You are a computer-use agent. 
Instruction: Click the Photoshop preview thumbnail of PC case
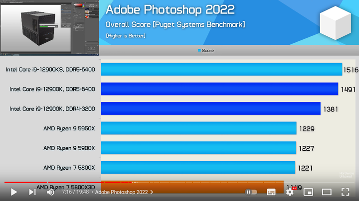pyautogui.click(x=49, y=28)
